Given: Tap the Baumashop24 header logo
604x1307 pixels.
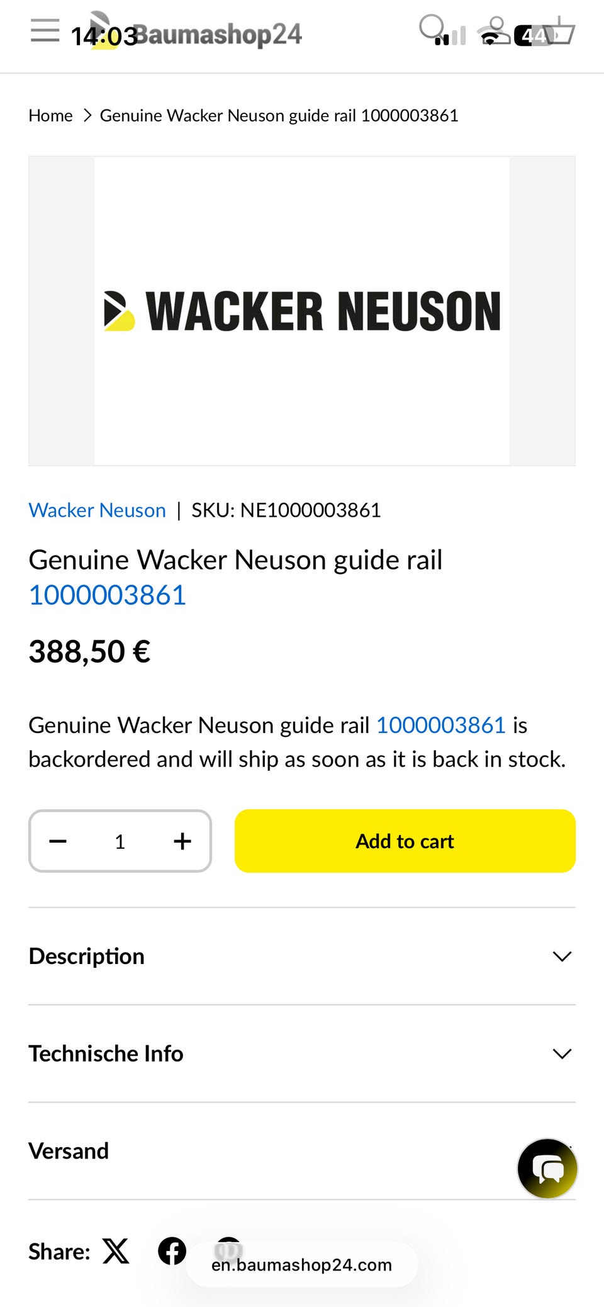Looking at the screenshot, I should tap(208, 34).
